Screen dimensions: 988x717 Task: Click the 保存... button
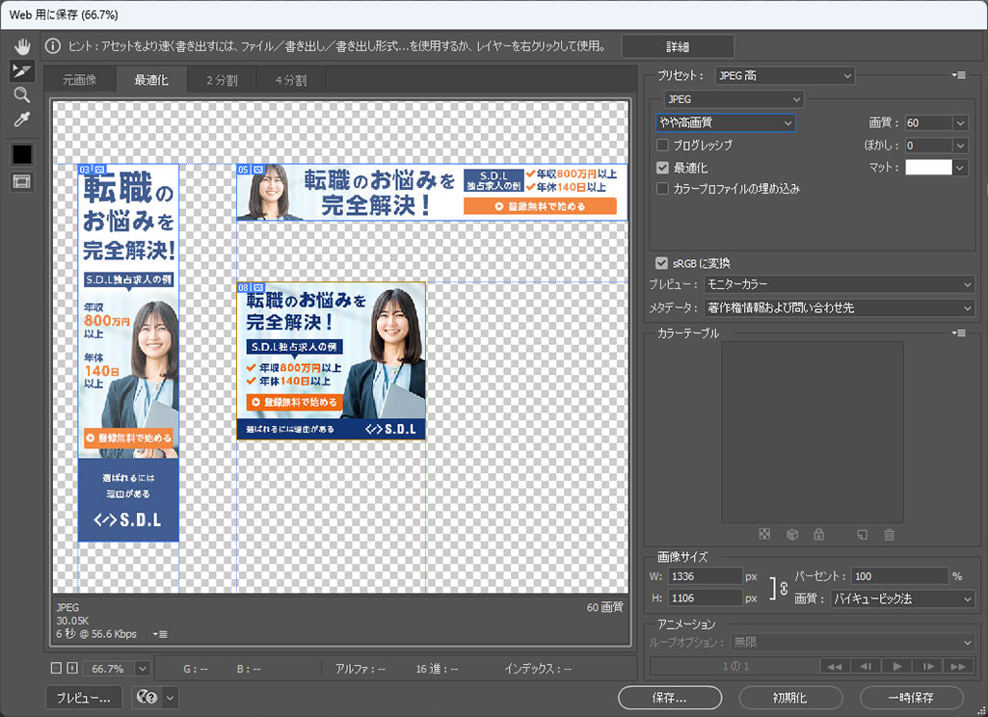(667, 697)
